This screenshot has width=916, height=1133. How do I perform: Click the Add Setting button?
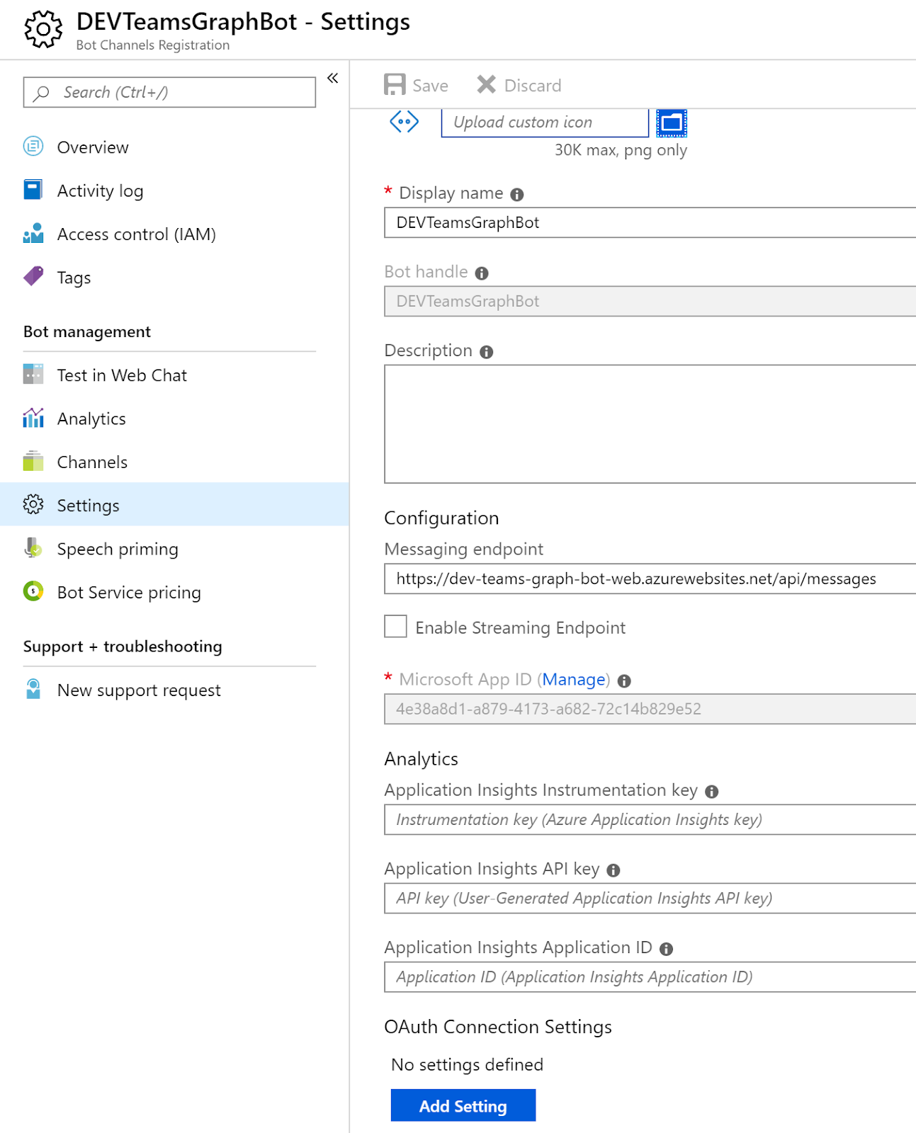[463, 1105]
